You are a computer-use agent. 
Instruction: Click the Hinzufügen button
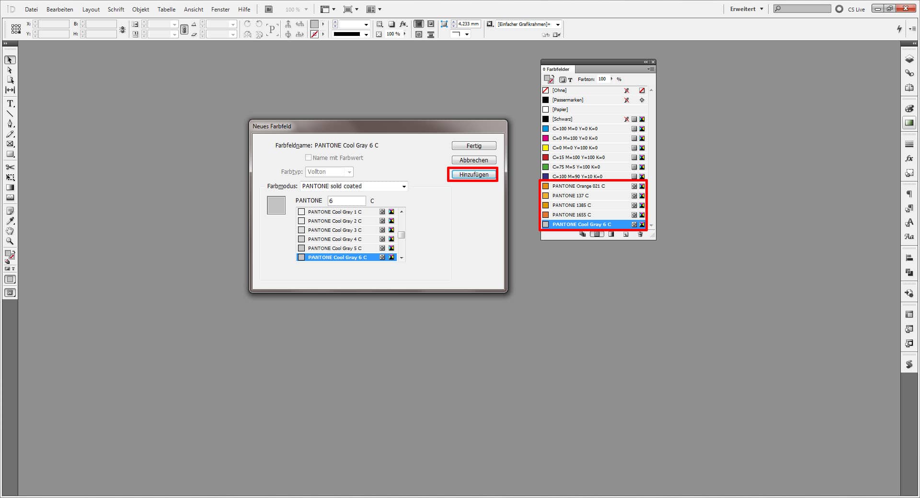(473, 174)
